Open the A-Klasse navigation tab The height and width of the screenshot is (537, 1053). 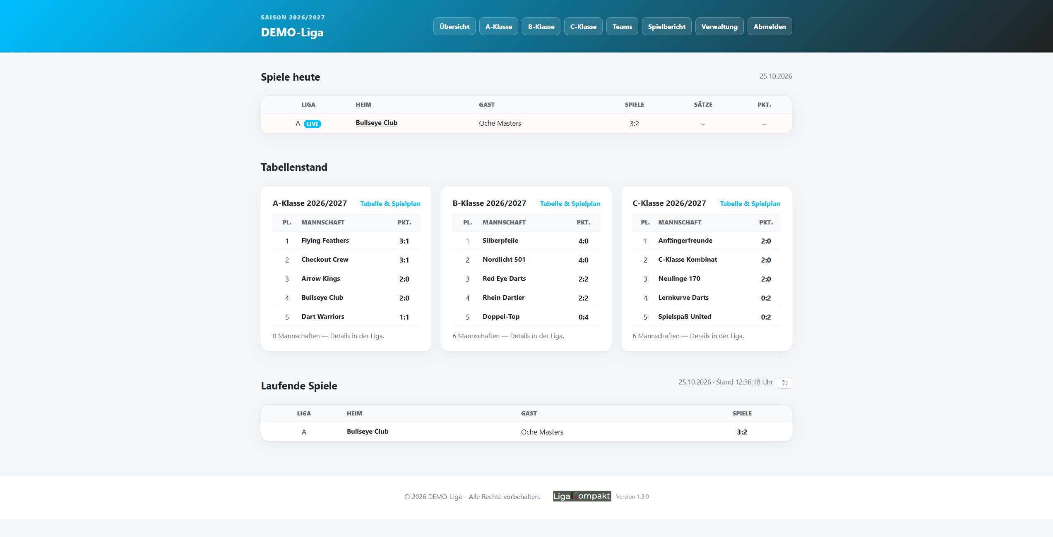(x=499, y=26)
